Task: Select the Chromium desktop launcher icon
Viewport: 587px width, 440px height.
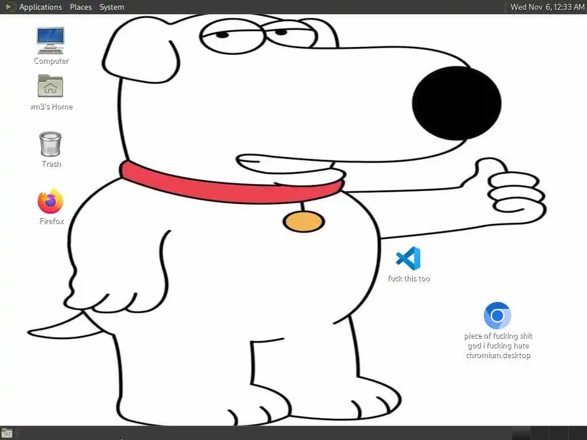Action: point(497,316)
